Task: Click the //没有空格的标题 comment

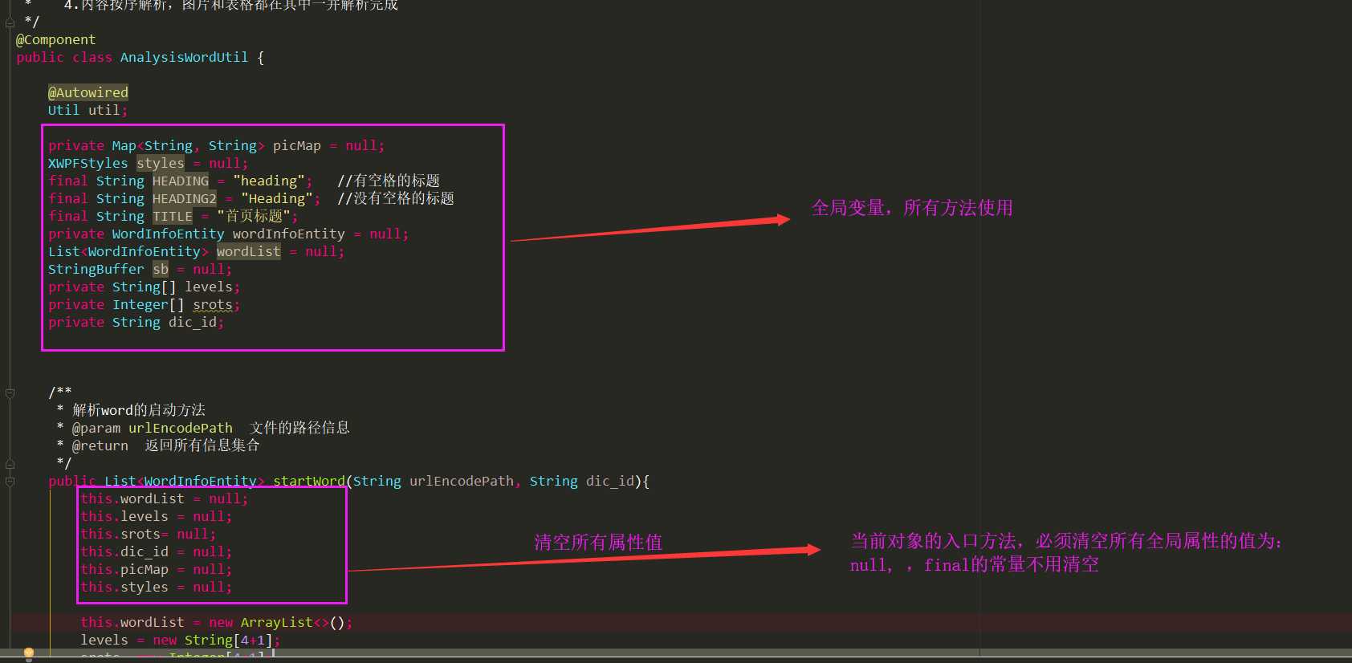Action: [396, 198]
